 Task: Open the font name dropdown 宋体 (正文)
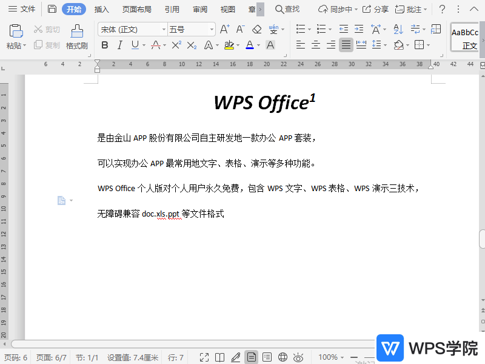(132, 29)
